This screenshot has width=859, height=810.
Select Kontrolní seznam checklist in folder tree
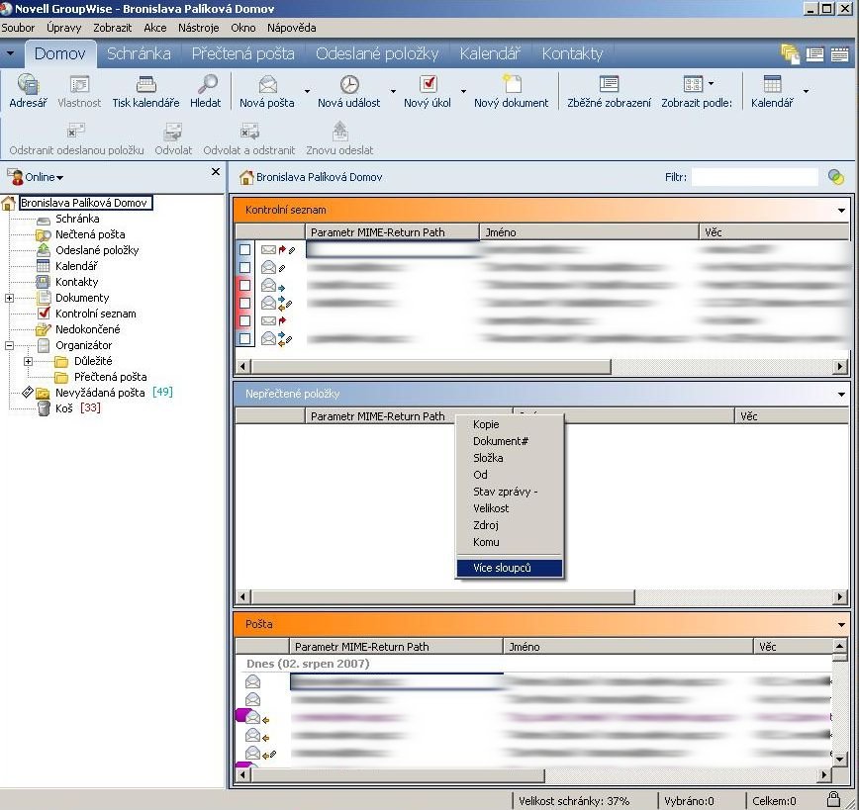click(95, 314)
